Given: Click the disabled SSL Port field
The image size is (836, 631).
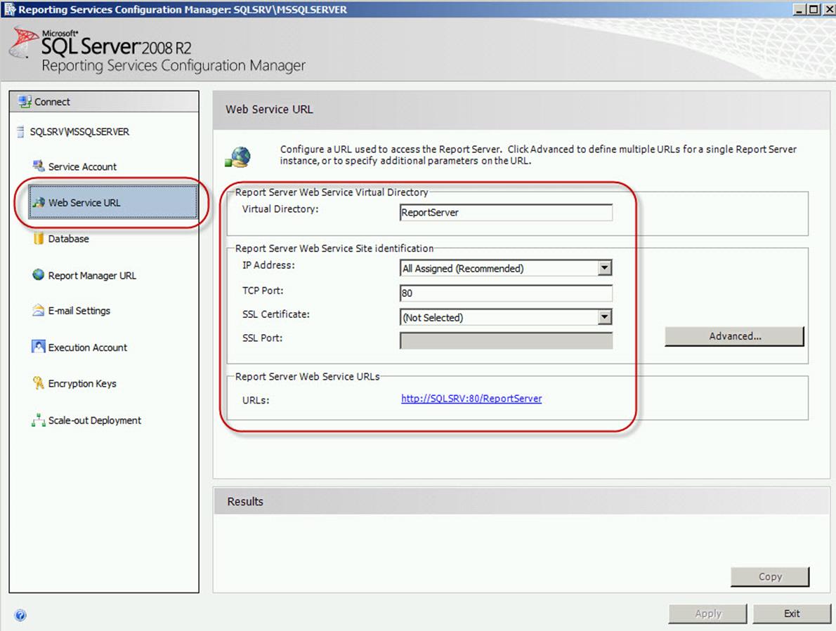Looking at the screenshot, I should click(506, 341).
